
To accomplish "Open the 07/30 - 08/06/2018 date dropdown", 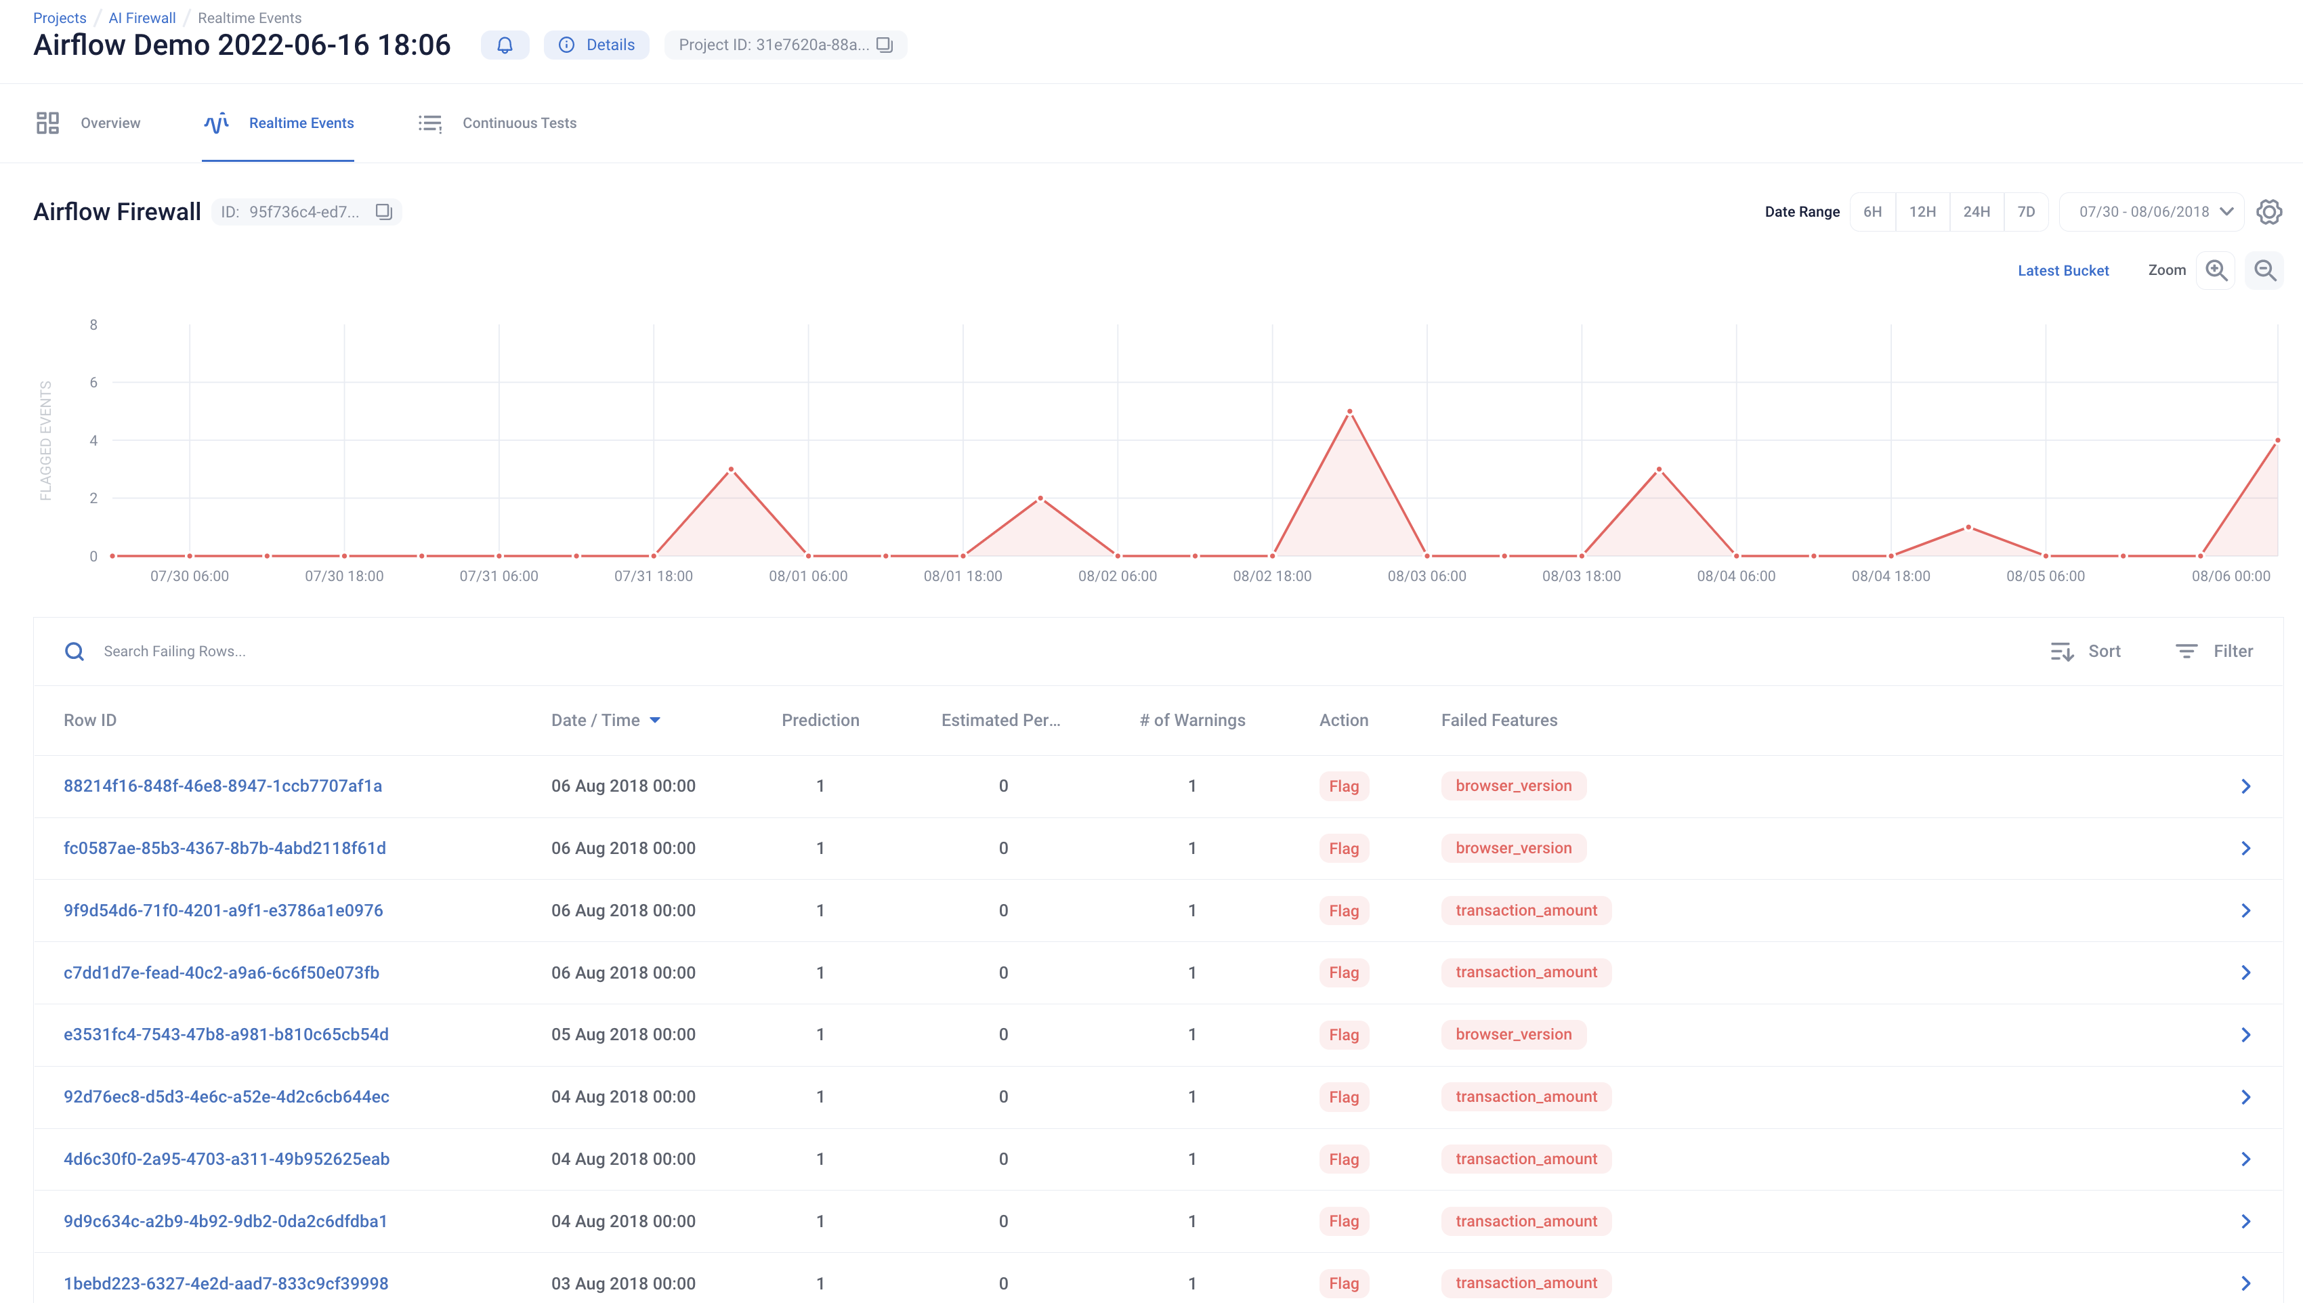I will [x=2152, y=212].
